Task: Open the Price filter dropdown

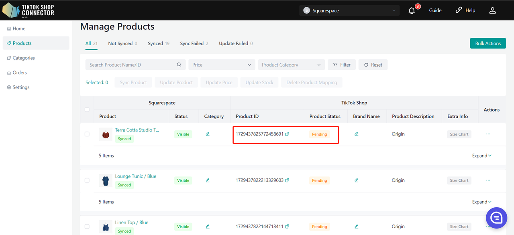Action: click(x=222, y=65)
